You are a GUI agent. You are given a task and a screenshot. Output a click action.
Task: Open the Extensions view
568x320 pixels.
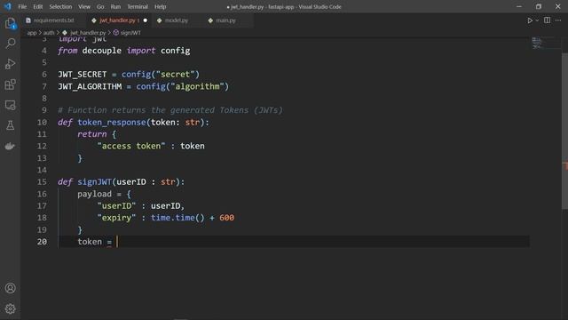[x=10, y=84]
